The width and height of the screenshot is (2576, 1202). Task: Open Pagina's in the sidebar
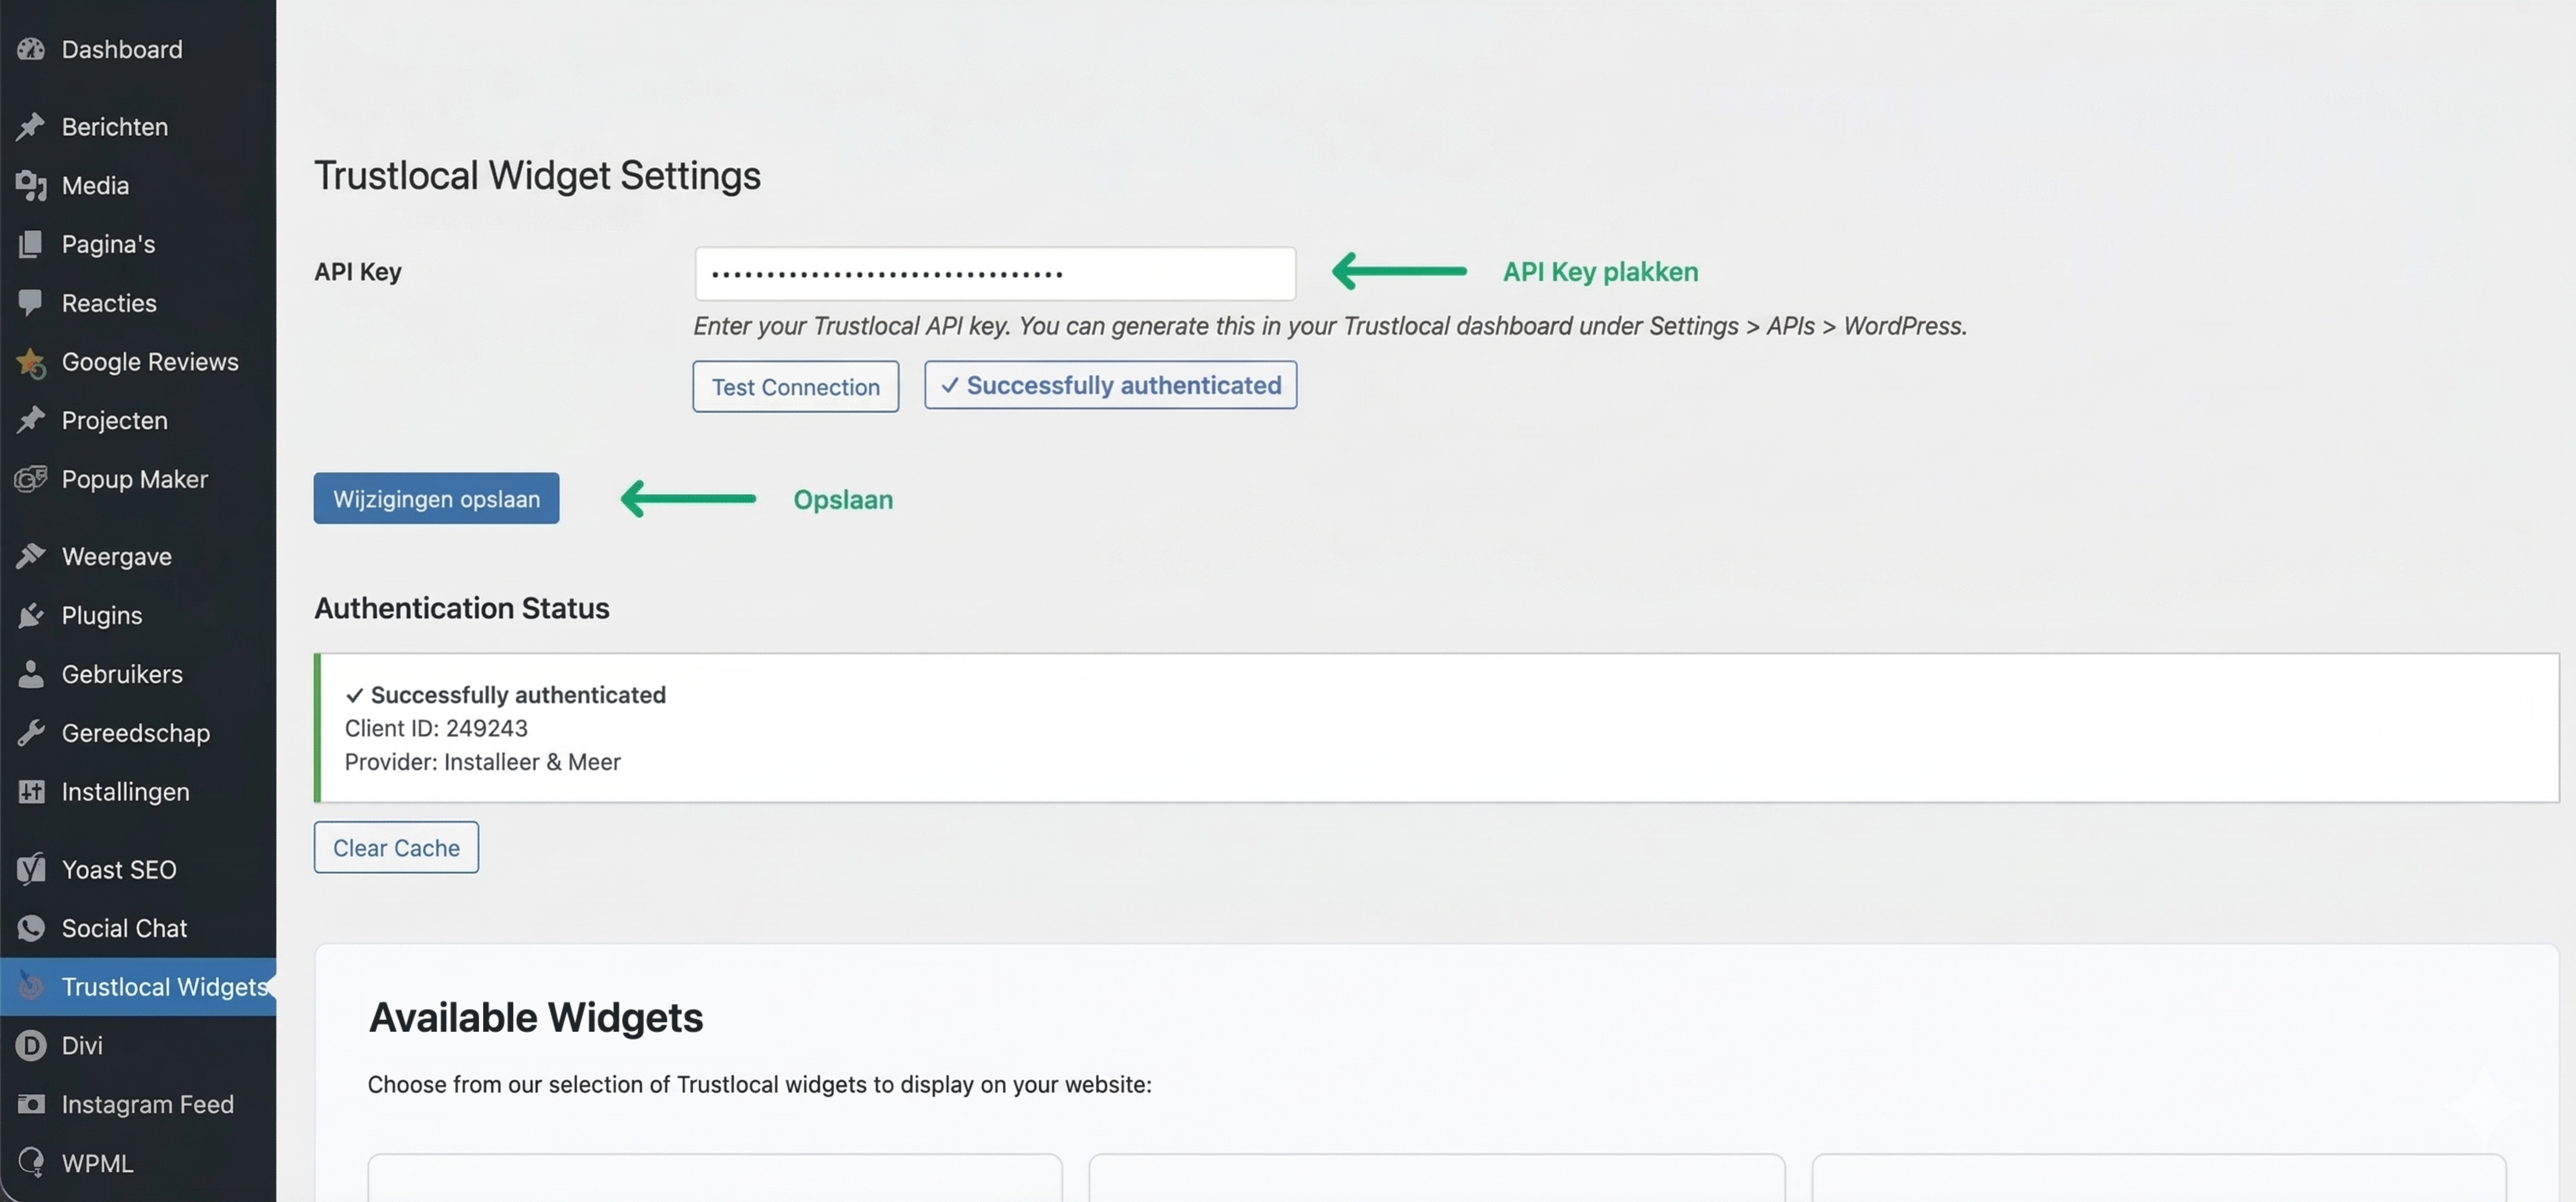pos(108,244)
